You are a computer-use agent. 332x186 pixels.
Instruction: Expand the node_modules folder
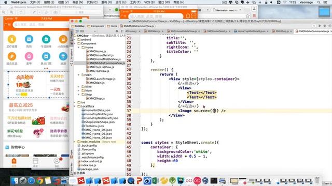[75, 142]
